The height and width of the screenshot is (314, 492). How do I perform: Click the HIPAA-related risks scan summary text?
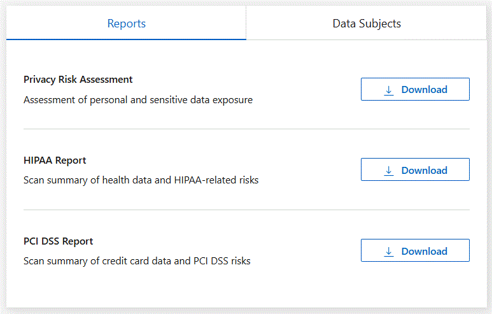pyautogui.click(x=141, y=180)
